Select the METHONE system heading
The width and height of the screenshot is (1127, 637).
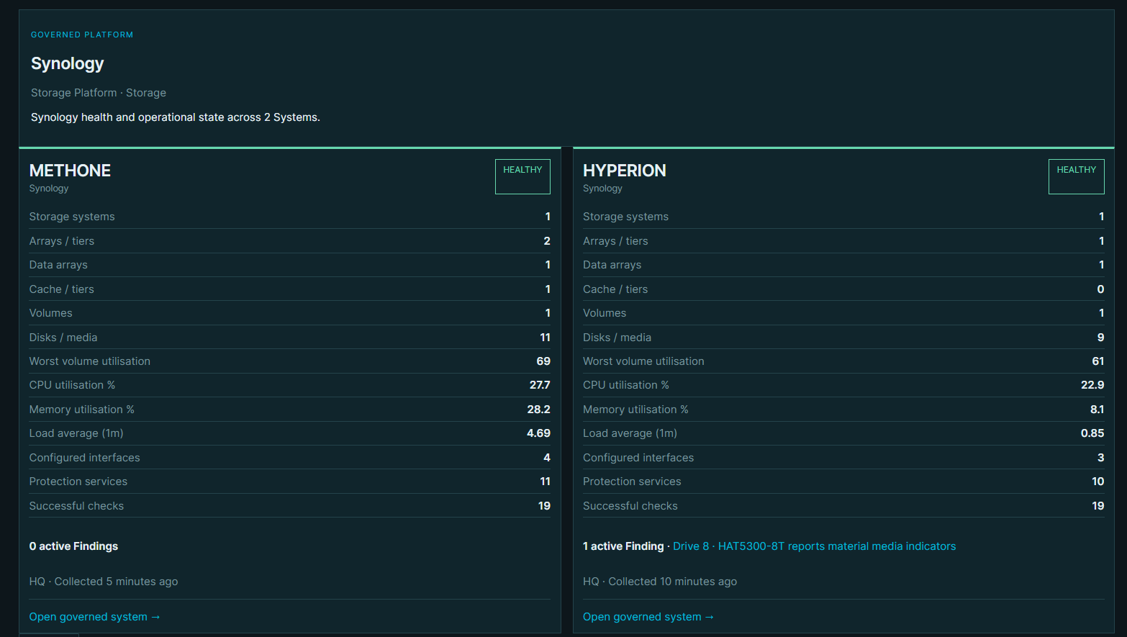[70, 171]
